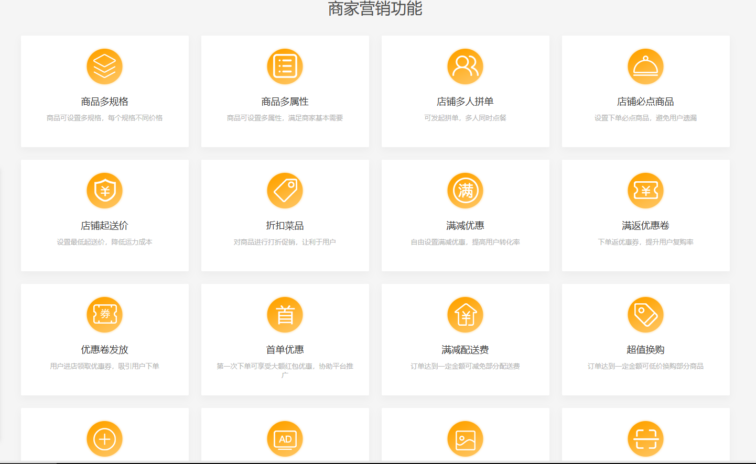The height and width of the screenshot is (464, 756).
Task: Click the tag icon above 超值换购
Action: (x=645, y=315)
